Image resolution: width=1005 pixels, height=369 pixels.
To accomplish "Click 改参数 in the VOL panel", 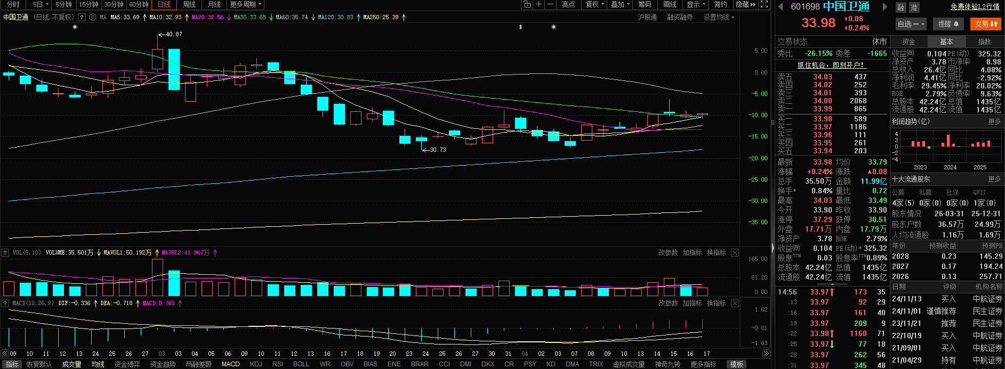I will point(668,252).
